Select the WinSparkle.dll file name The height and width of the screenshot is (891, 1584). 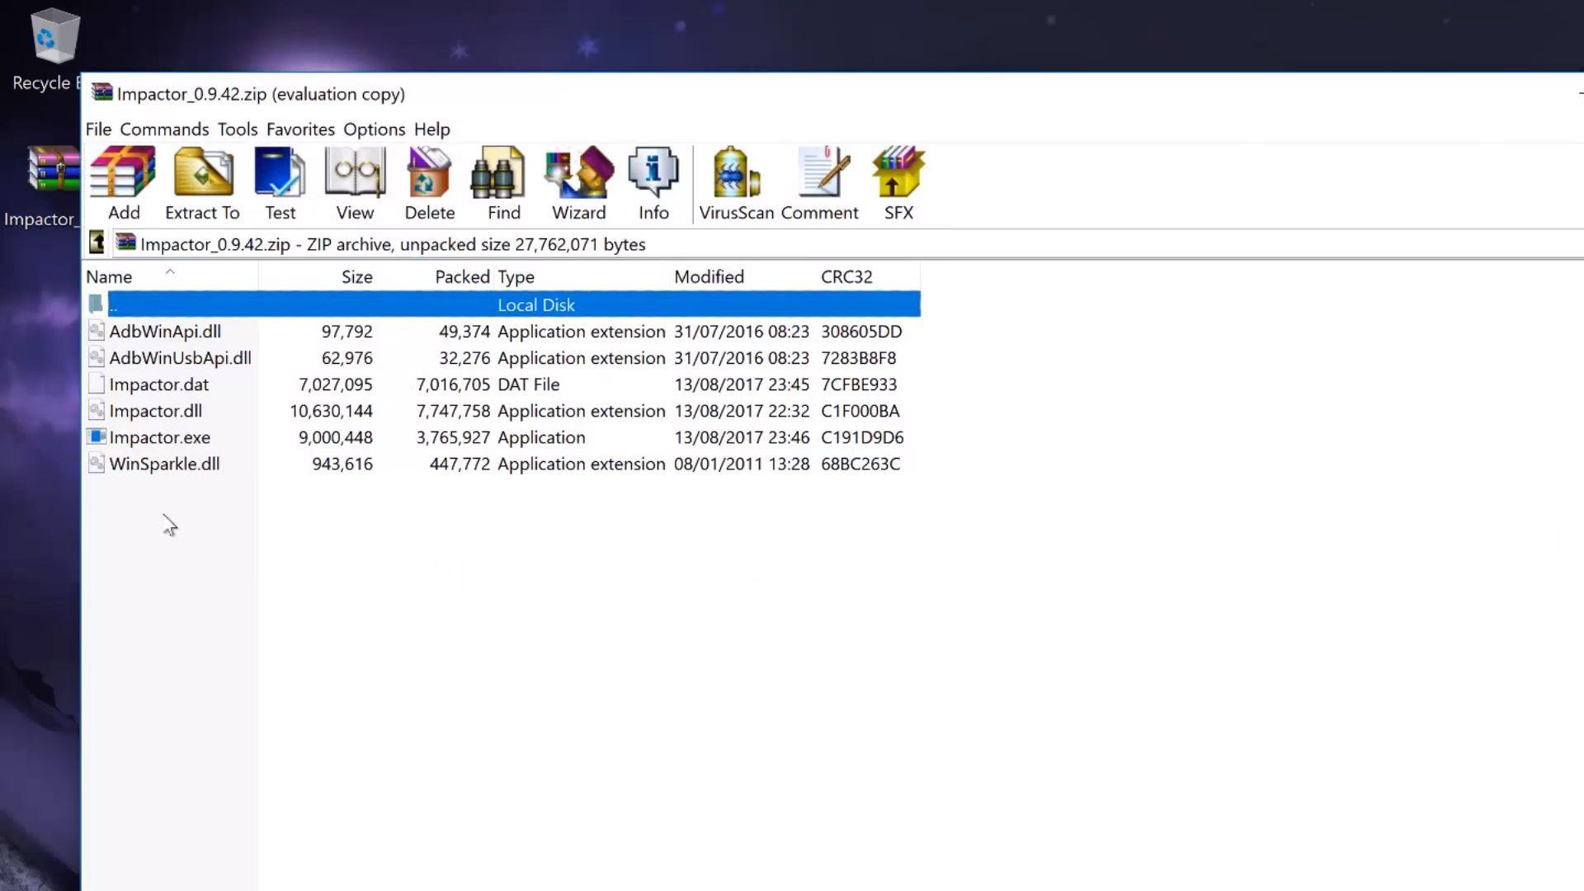(164, 464)
